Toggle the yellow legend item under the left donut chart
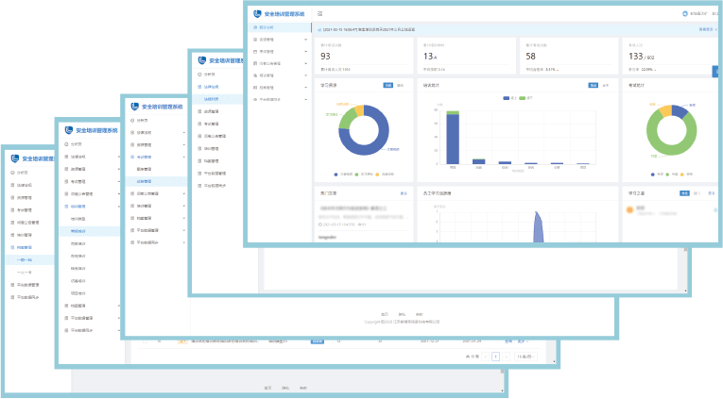Screen dimensions: 723x399 click(378, 175)
